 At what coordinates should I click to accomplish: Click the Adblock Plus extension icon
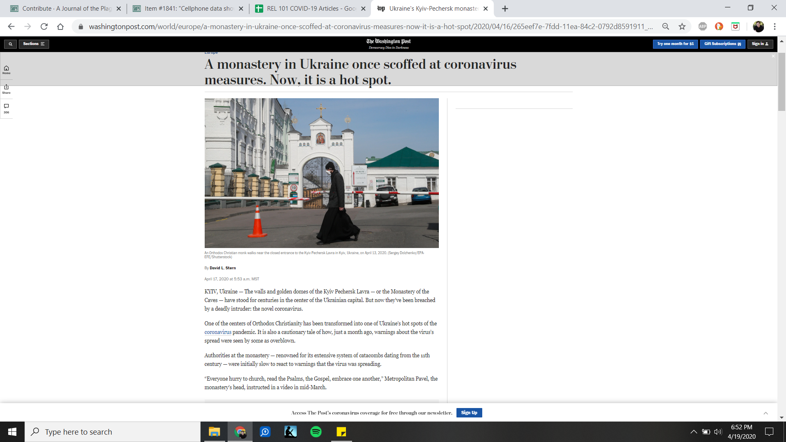tap(702, 27)
